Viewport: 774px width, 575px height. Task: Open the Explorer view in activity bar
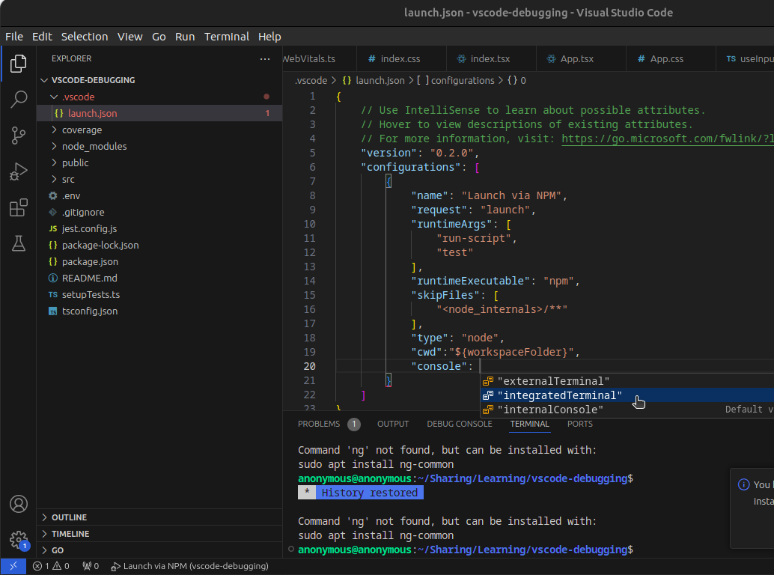pos(19,64)
